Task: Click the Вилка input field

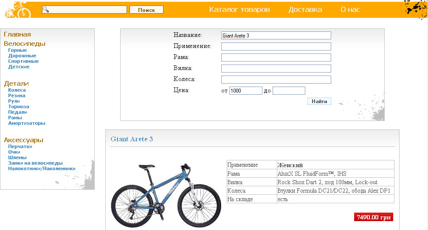Action: point(276,68)
